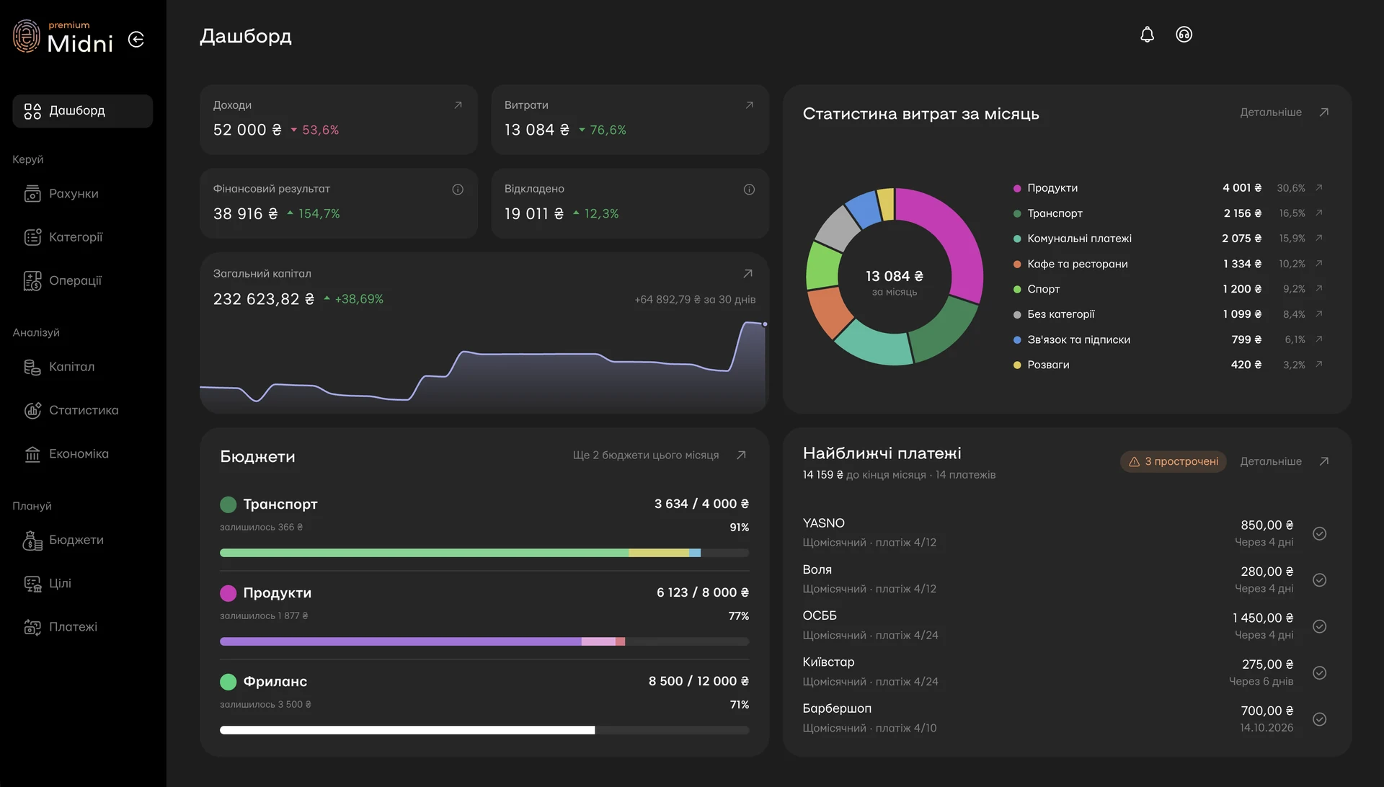Open the Кафе та ресторани arrow in statistics
This screenshot has width=1384, height=787.
coord(1319,264)
